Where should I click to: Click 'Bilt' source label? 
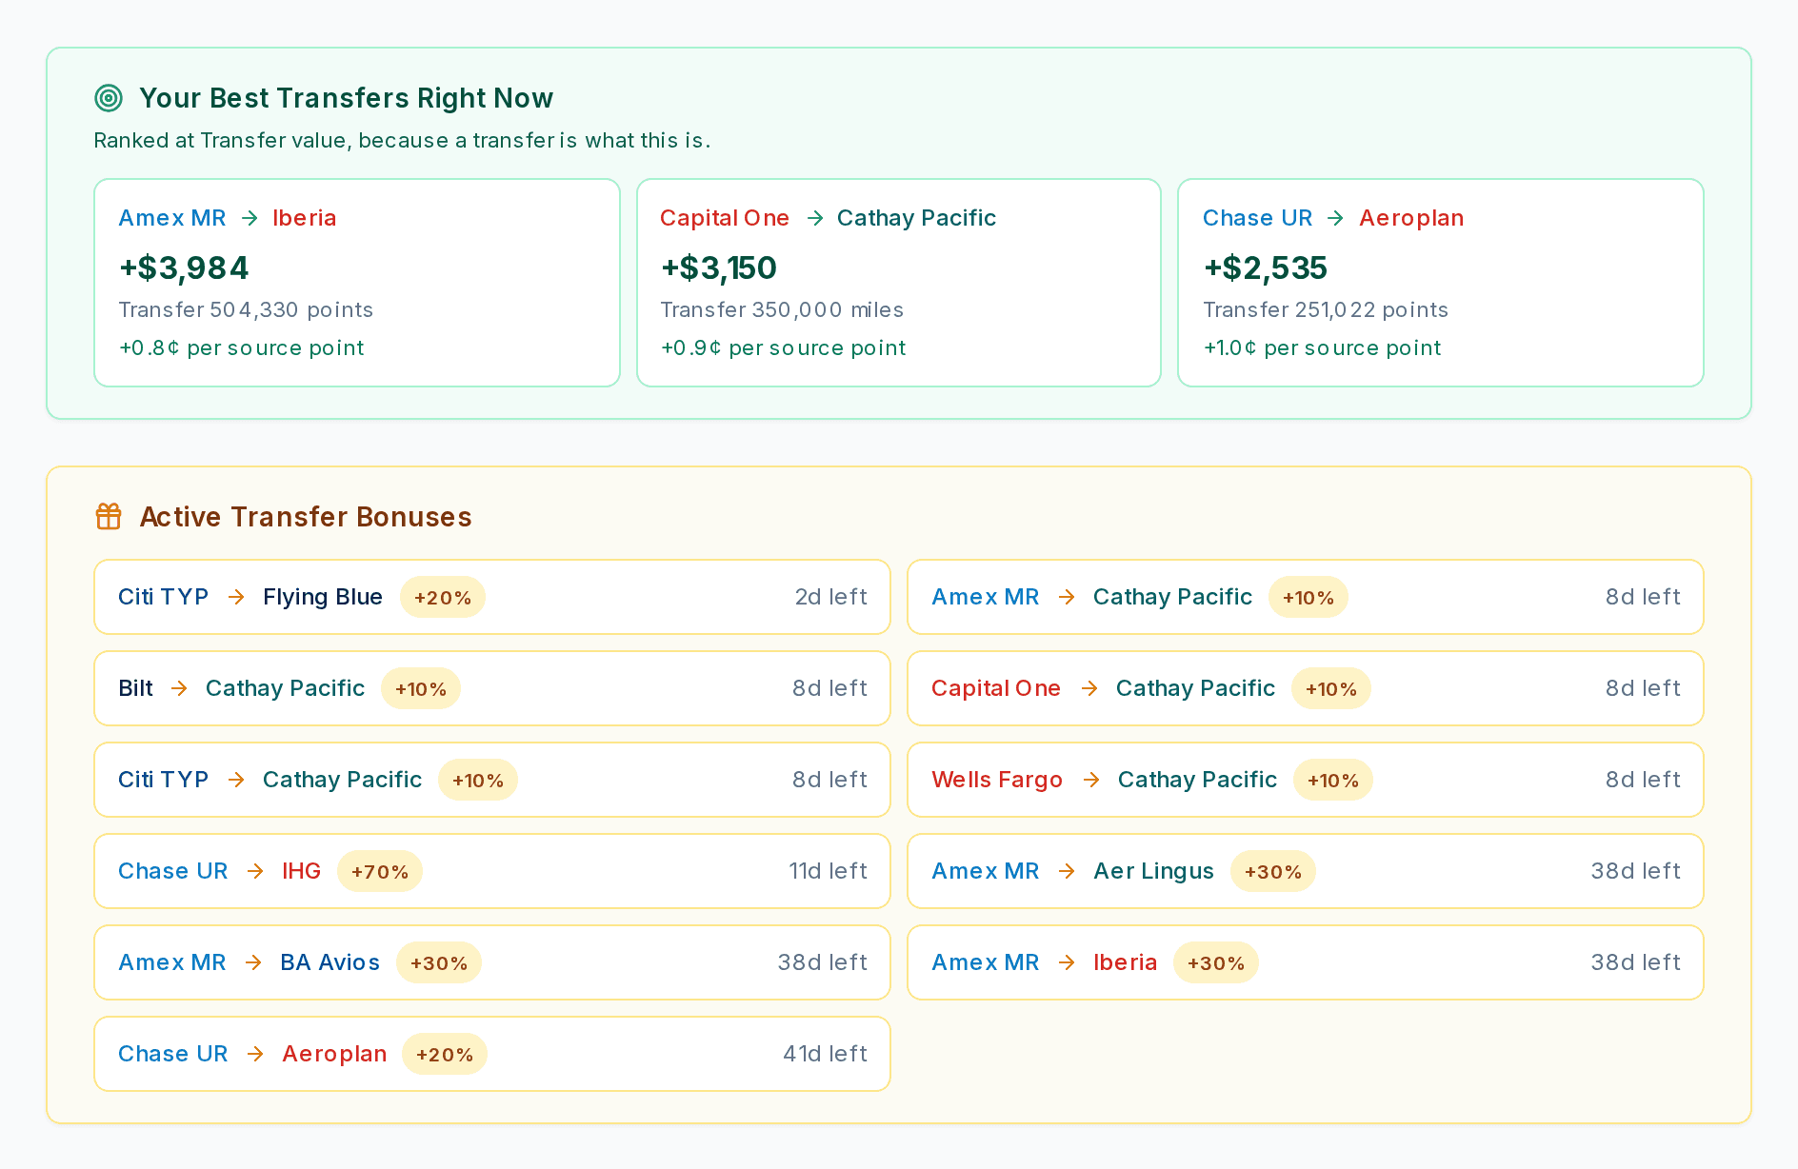click(135, 688)
